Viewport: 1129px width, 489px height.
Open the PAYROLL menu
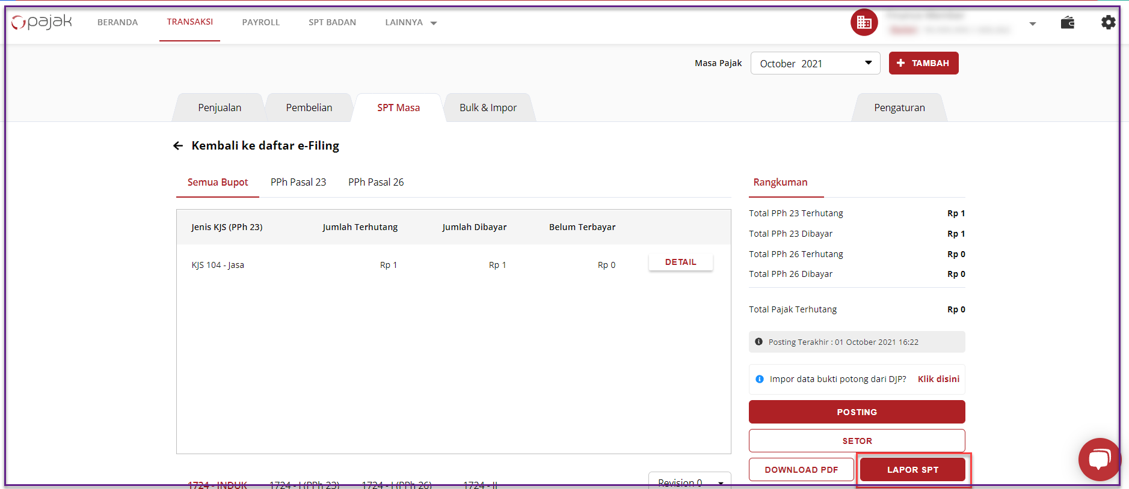(x=260, y=23)
